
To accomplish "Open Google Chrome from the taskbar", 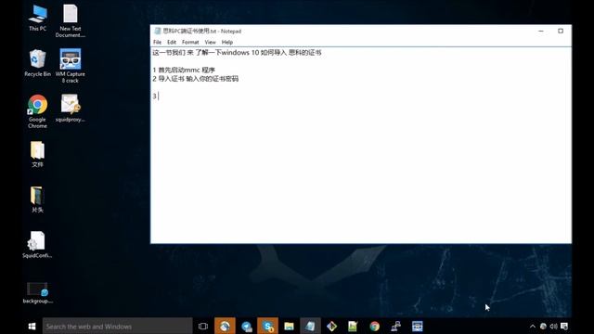I will 375,326.
